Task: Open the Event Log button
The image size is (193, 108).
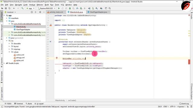Action: [x=184, y=103]
